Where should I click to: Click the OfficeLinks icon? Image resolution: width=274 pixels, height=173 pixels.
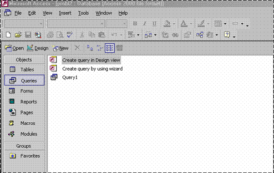[131, 35]
